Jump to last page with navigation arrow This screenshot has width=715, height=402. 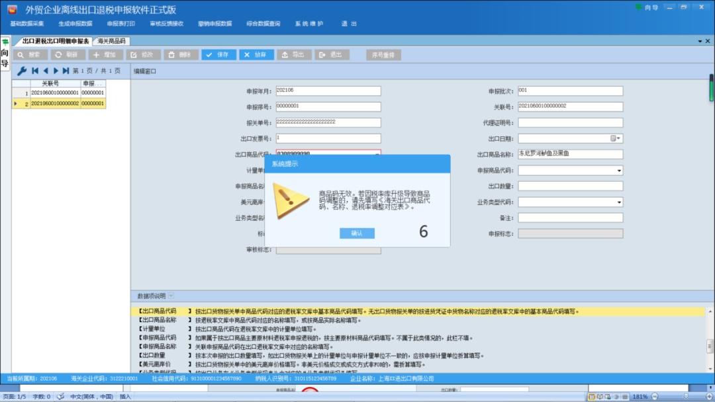pos(66,71)
